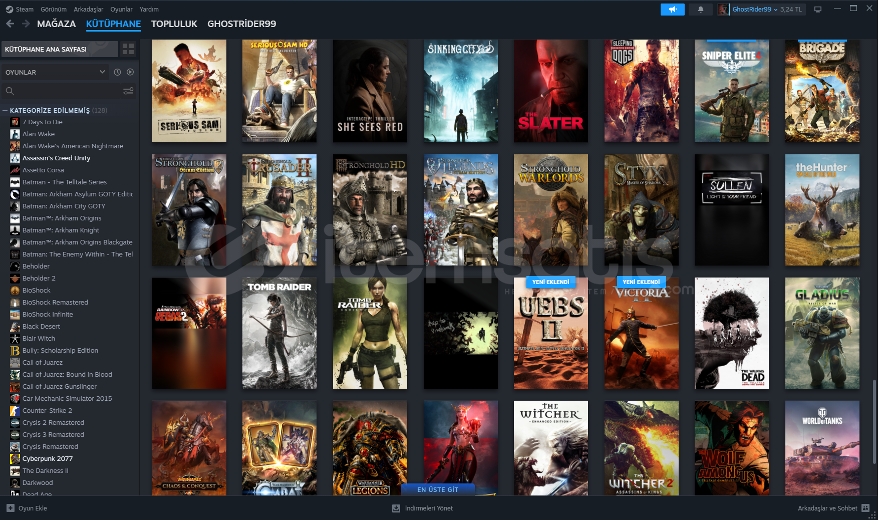The width and height of the screenshot is (878, 520).
Task: Click the search magnifier icon
Action: pos(10,91)
